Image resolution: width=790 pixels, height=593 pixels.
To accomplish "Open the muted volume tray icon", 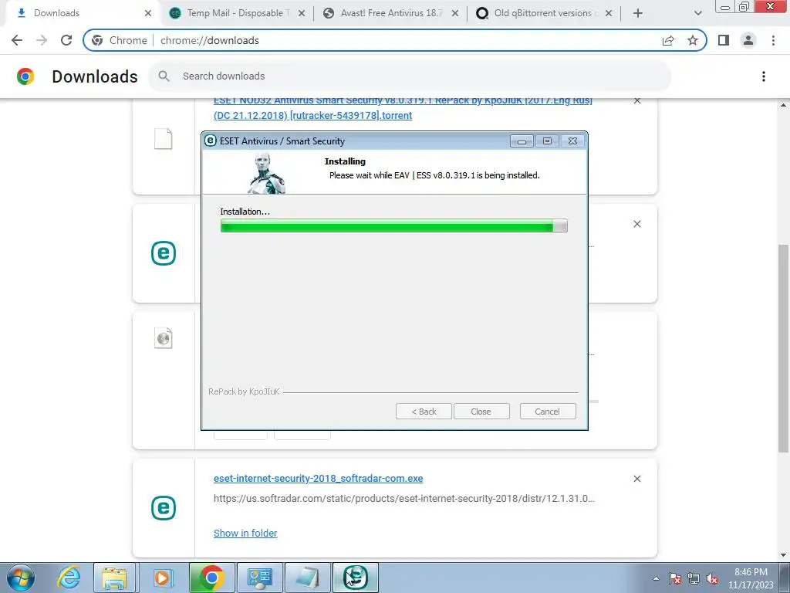I will coord(712,579).
